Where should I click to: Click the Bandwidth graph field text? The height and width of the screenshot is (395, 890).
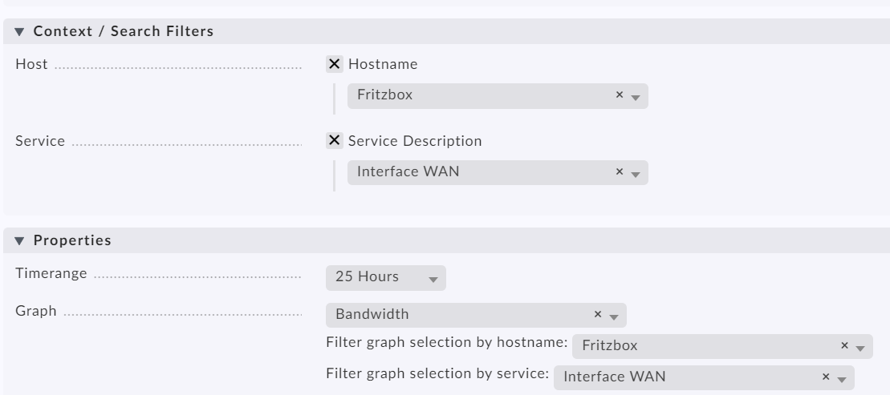point(372,314)
